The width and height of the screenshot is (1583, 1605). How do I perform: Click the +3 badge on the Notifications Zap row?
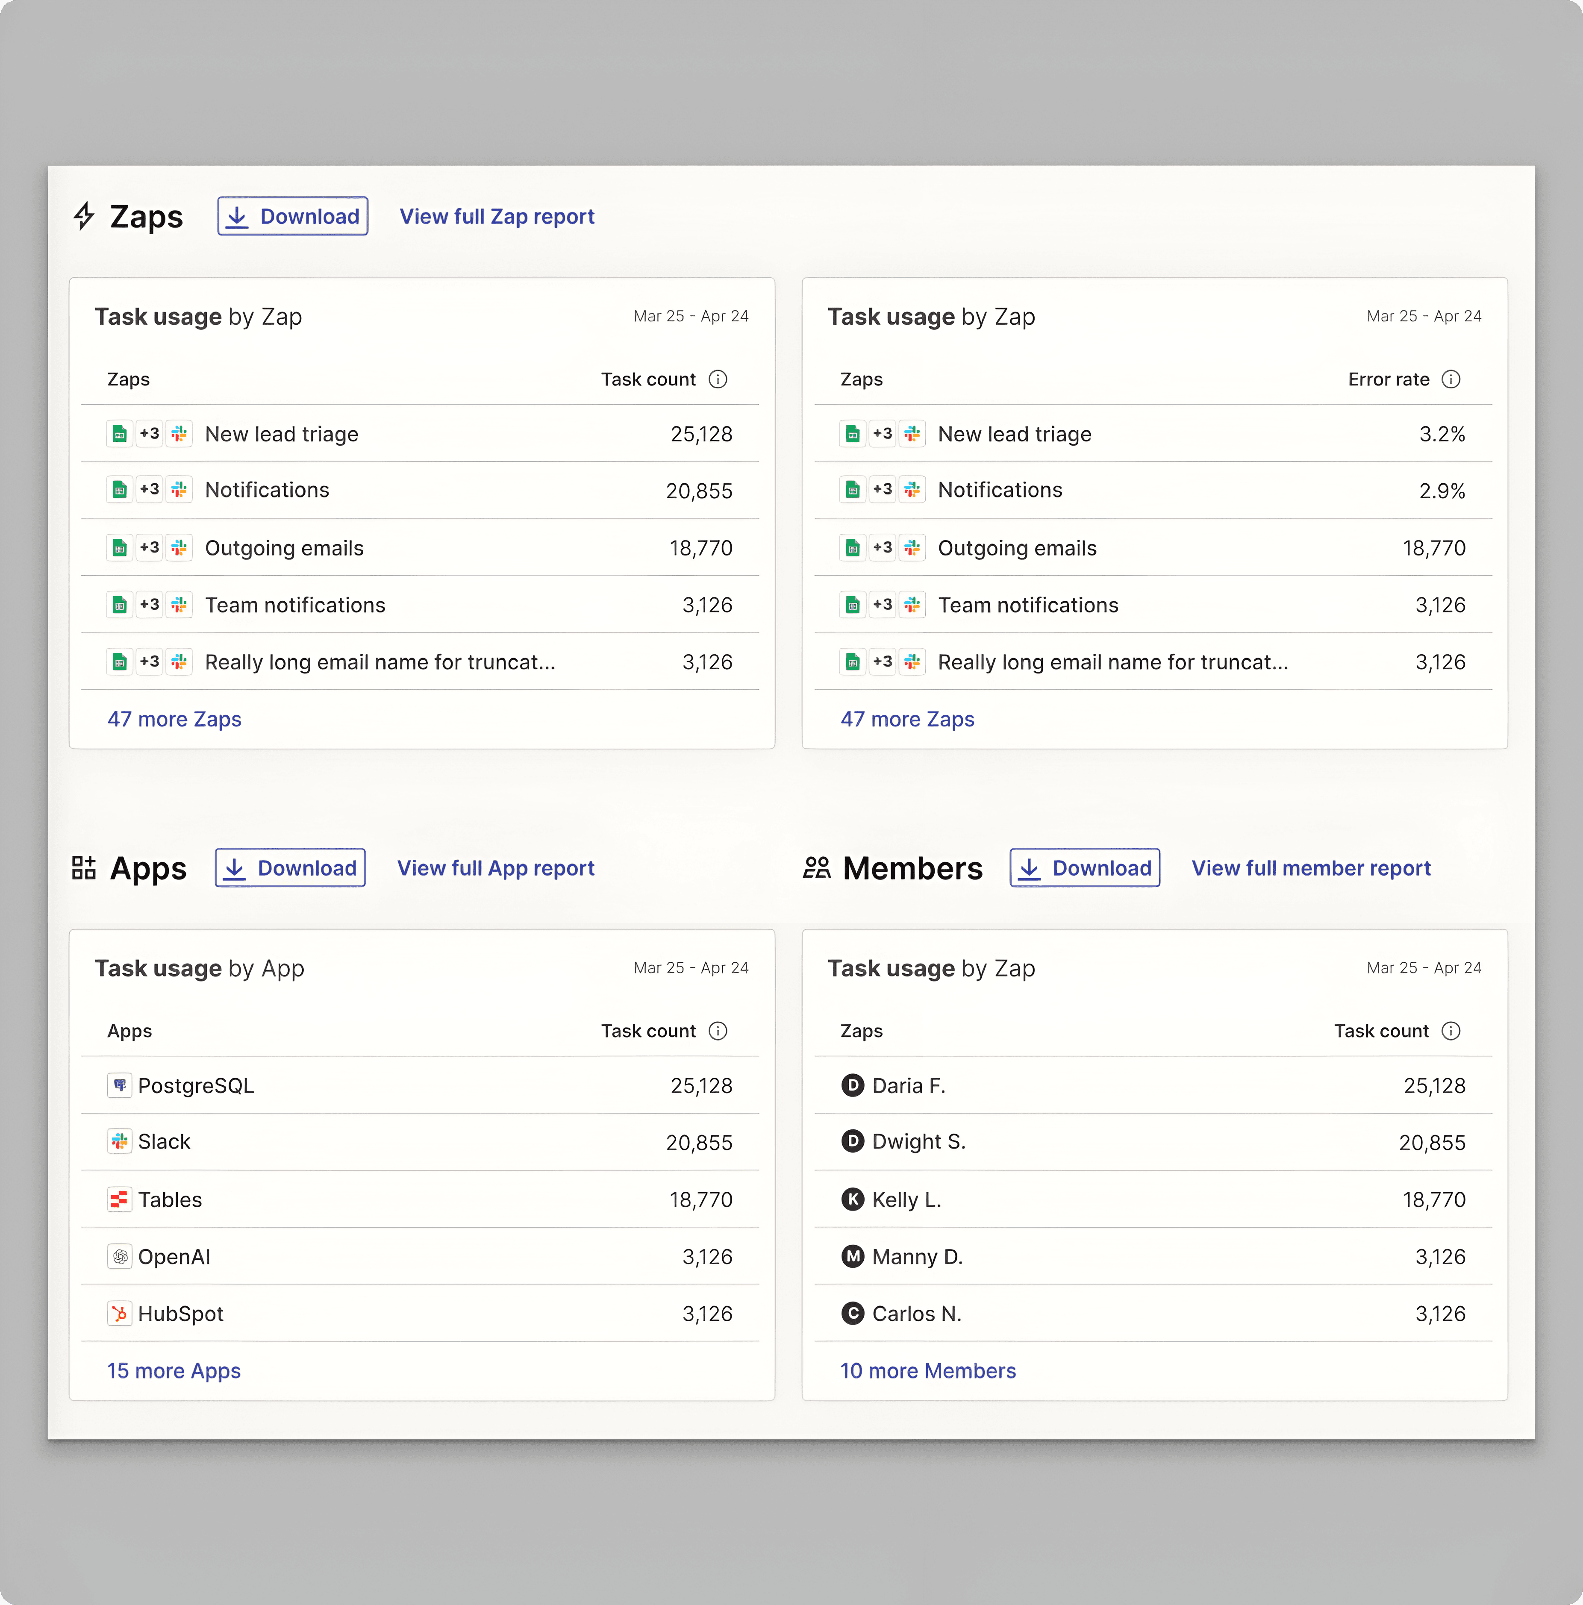pyautogui.click(x=150, y=489)
